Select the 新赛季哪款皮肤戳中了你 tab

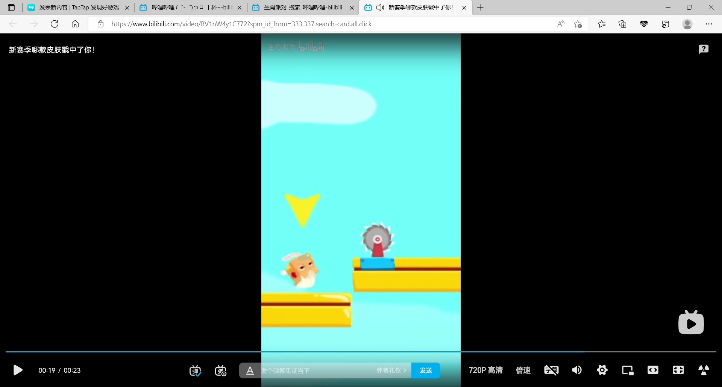click(x=415, y=8)
